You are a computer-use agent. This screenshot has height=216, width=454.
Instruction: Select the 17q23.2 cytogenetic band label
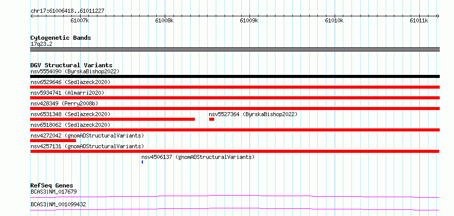tap(41, 44)
